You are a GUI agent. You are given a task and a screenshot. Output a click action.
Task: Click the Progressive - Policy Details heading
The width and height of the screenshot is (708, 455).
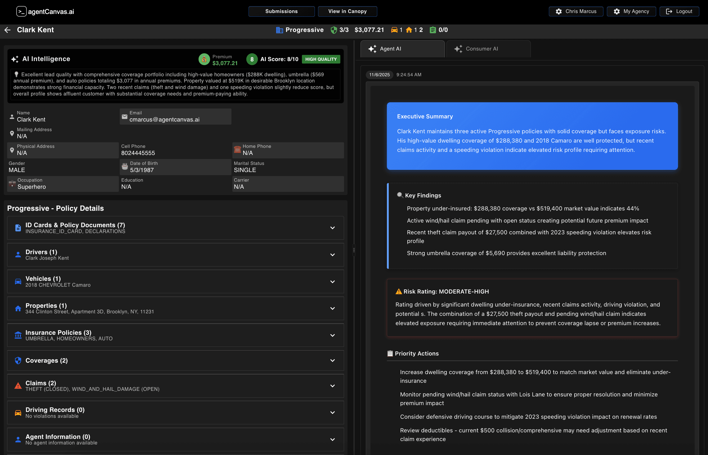point(56,208)
